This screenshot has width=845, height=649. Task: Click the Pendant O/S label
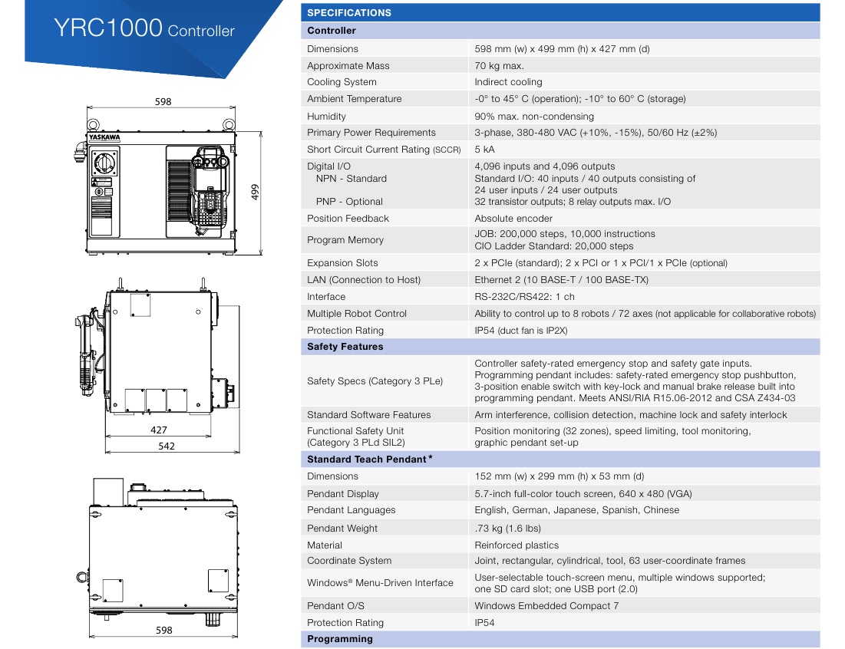tap(335, 606)
